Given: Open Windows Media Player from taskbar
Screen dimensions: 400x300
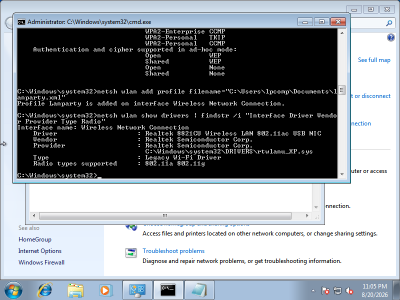Looking at the screenshot, I should pyautogui.click(x=105, y=290).
